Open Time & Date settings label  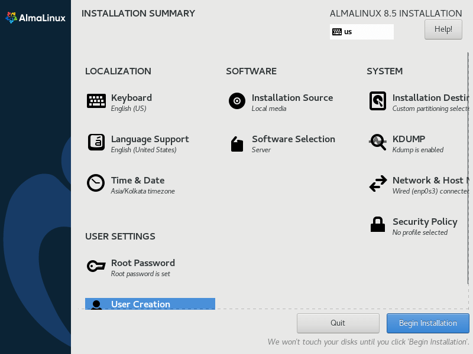point(138,181)
